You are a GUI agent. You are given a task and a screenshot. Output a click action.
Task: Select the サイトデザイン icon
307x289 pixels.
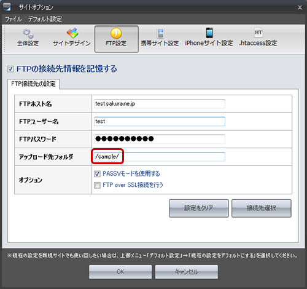click(x=72, y=33)
